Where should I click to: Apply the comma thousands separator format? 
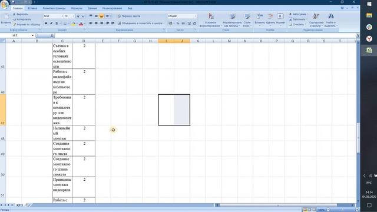[183, 24]
